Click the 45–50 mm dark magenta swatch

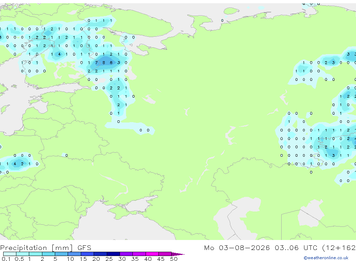165,254
